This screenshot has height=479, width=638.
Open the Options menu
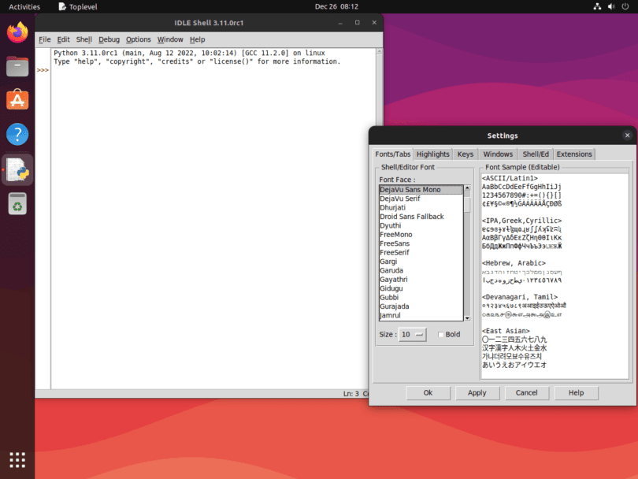coord(138,39)
